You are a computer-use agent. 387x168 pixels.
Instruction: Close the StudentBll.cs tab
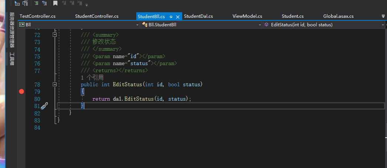click(x=177, y=17)
